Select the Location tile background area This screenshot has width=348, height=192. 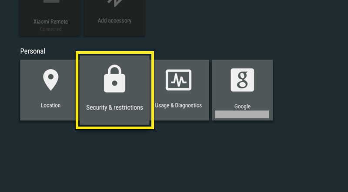tap(48, 90)
